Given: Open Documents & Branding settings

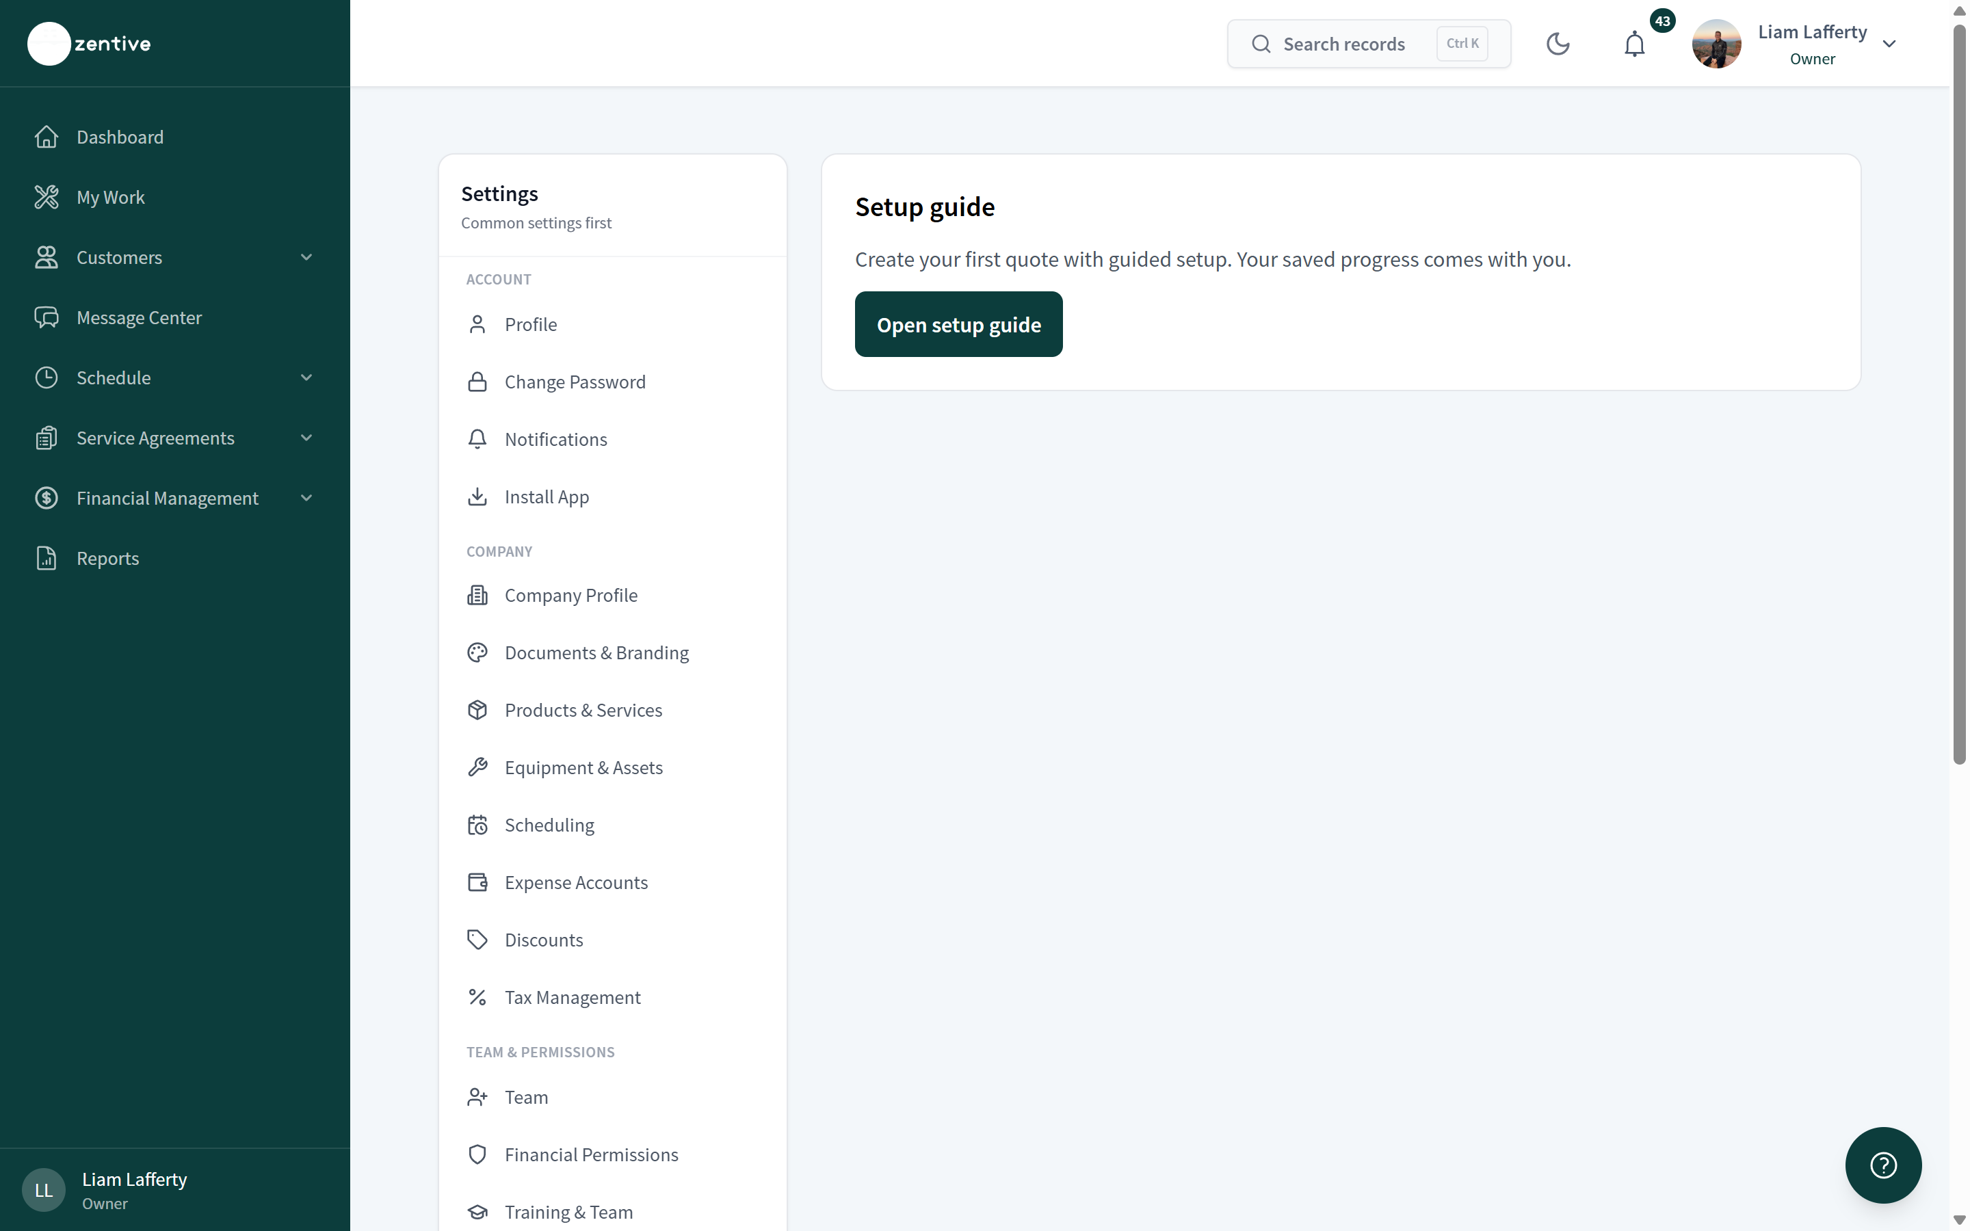Looking at the screenshot, I should click(613, 653).
